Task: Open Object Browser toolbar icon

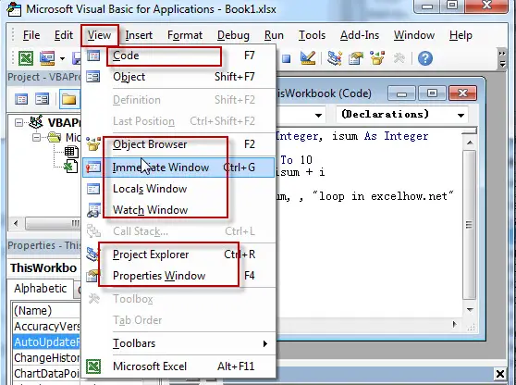Action: click(x=377, y=58)
